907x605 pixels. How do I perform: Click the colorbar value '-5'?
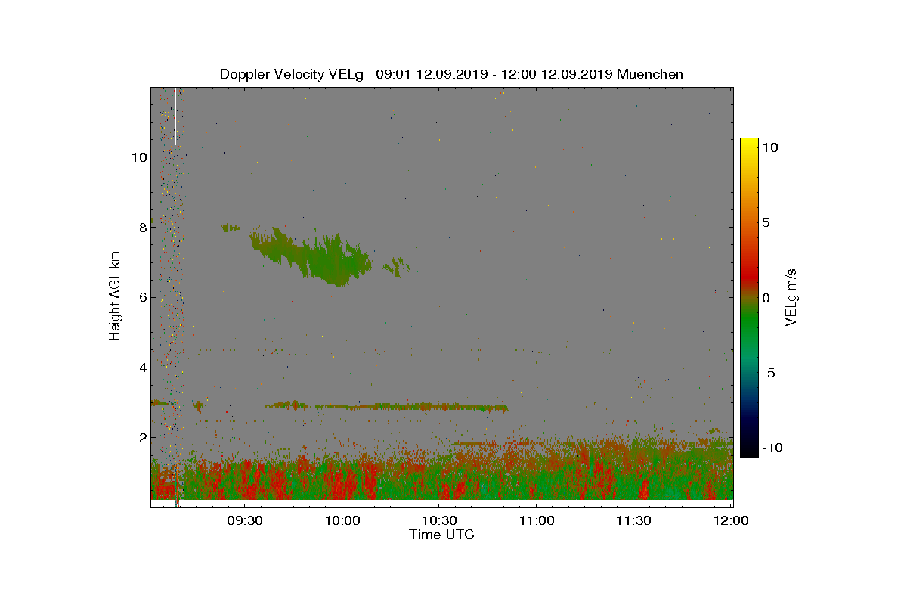coord(770,373)
